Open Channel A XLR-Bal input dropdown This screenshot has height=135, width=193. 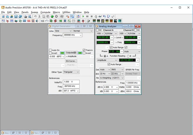click(111, 33)
